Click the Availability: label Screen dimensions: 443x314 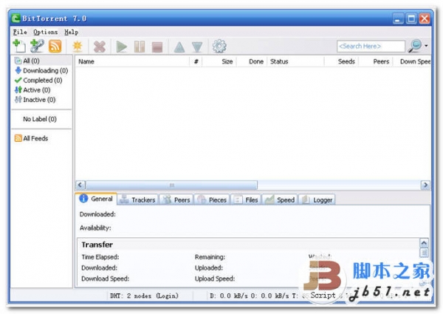[95, 228]
